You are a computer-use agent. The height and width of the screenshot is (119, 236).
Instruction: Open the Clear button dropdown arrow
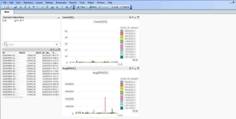(87, 7)
